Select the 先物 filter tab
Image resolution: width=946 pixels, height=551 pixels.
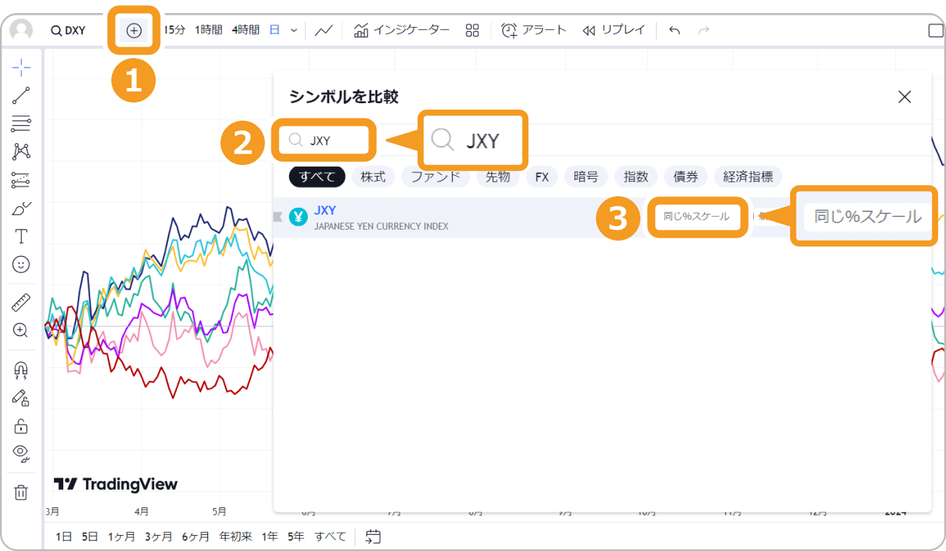[498, 177]
